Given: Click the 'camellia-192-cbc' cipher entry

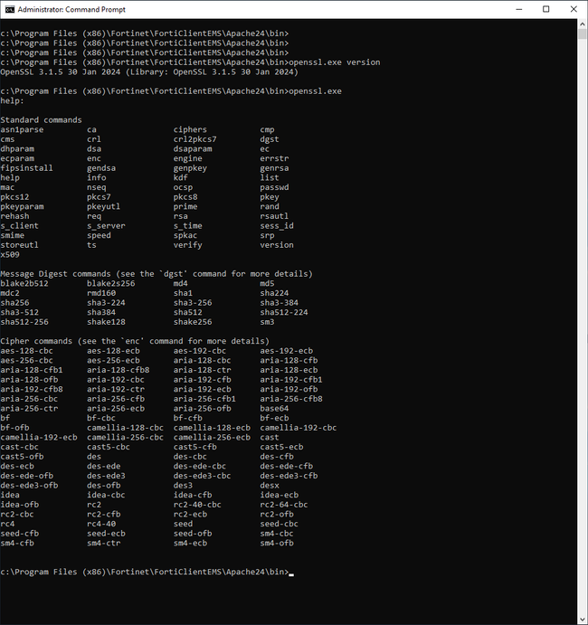Looking at the screenshot, I should coord(299,428).
